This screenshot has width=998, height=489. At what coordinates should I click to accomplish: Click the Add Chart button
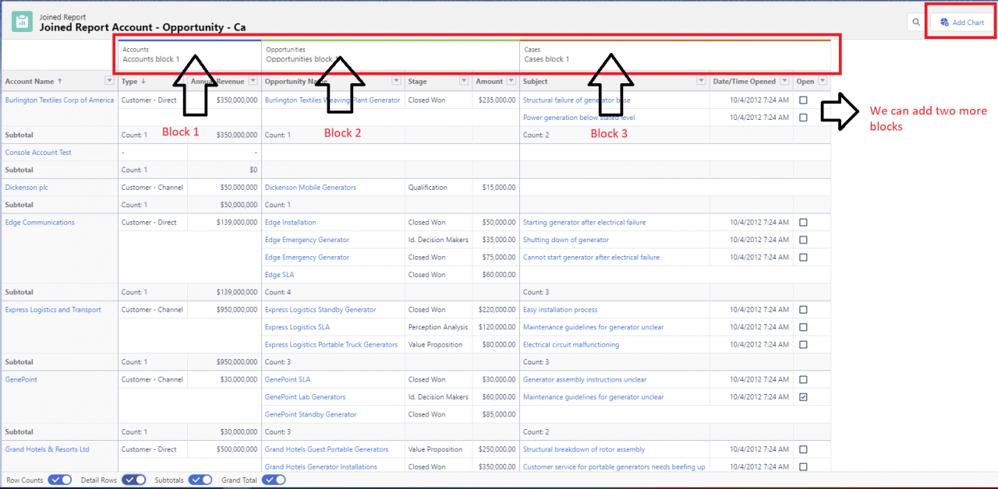tap(961, 22)
